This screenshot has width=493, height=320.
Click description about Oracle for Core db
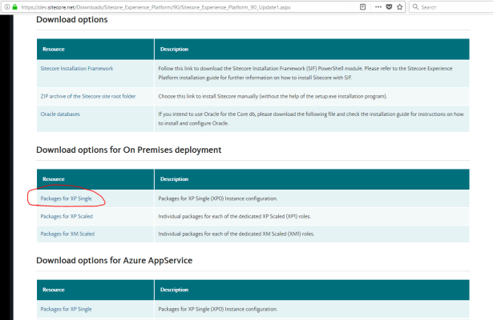click(x=311, y=118)
